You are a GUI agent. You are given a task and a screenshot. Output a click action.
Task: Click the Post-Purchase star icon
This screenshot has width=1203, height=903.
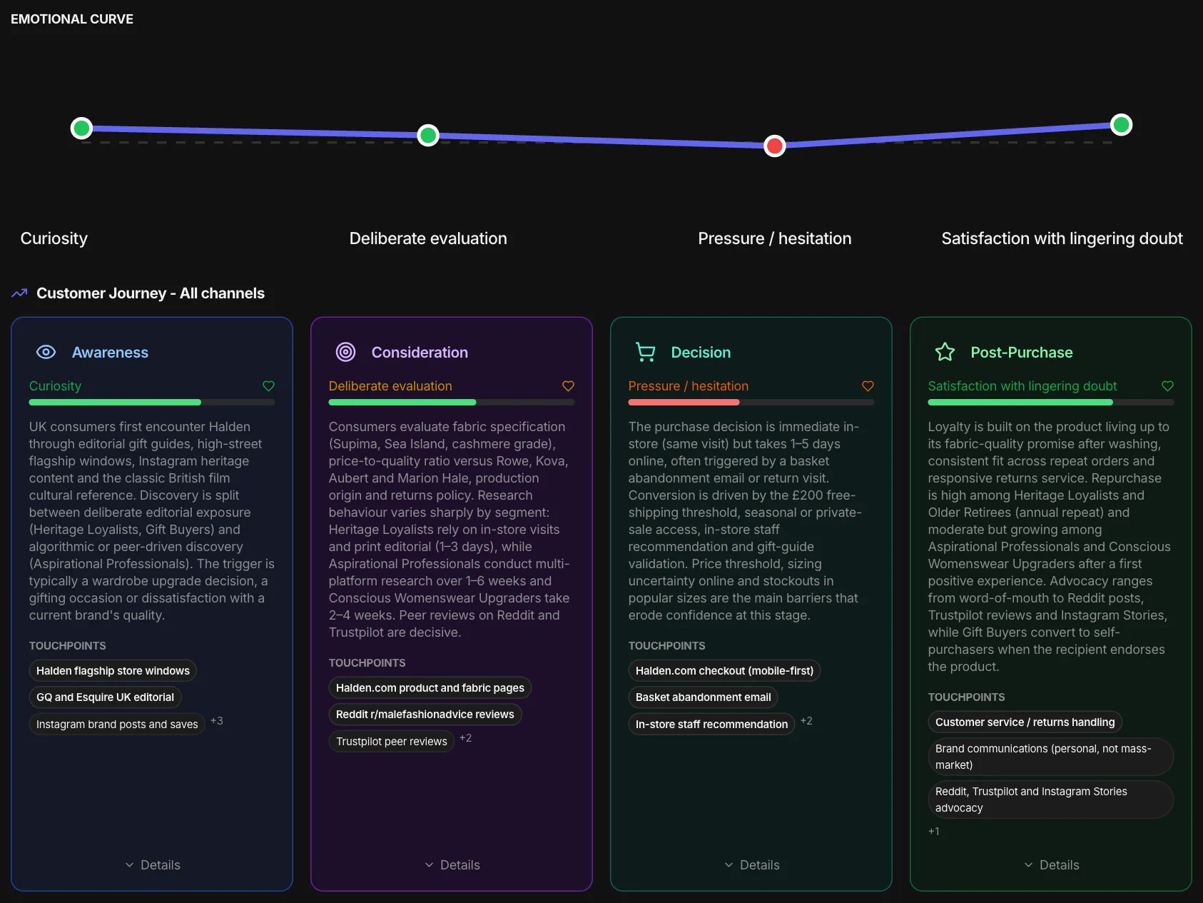pyautogui.click(x=945, y=352)
